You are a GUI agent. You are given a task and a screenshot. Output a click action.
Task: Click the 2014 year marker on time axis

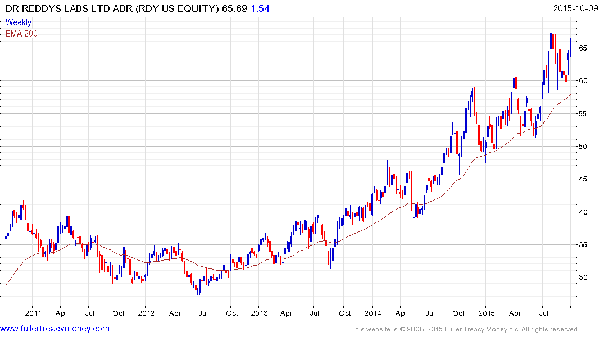pyautogui.click(x=373, y=313)
